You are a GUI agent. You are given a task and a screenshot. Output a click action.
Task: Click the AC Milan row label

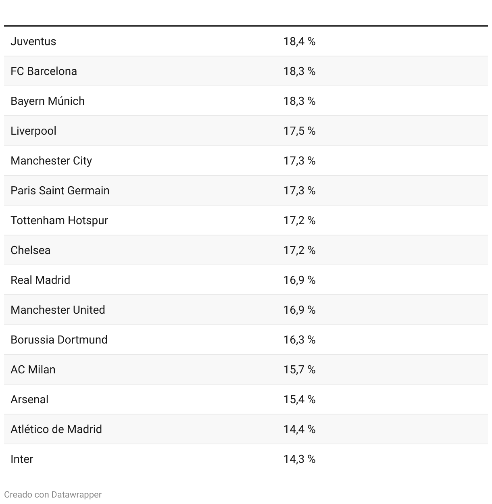pos(33,370)
